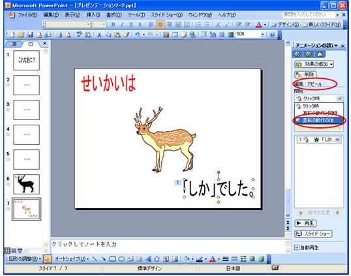Open the 挿入 menu

93,15
